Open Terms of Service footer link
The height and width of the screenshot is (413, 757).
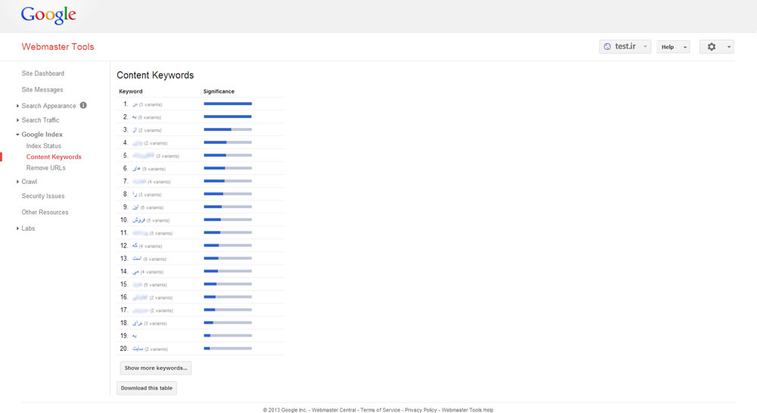pos(381,410)
